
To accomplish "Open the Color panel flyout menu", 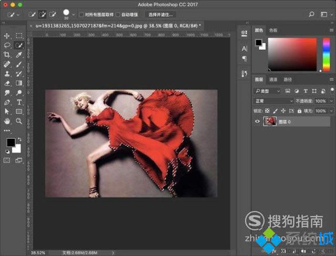I will click(331, 30).
